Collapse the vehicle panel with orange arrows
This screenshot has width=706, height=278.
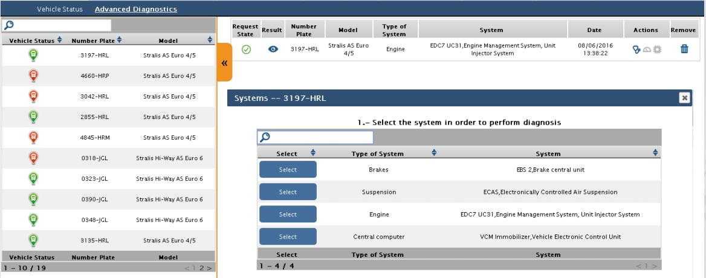point(224,63)
